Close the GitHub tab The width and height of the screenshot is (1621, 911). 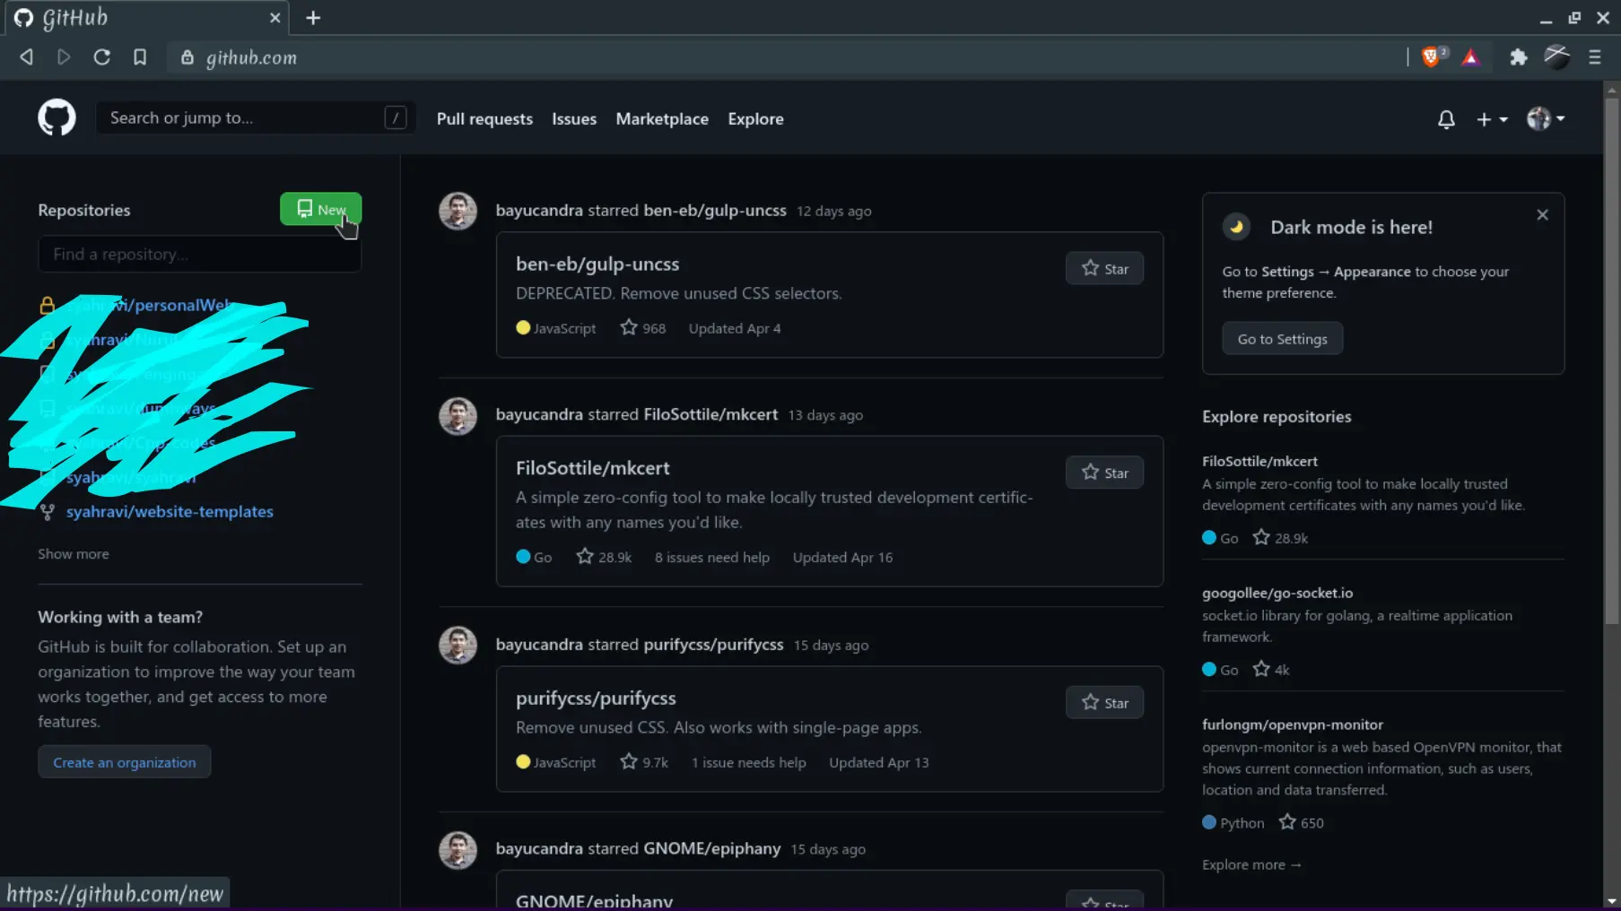coord(275,18)
